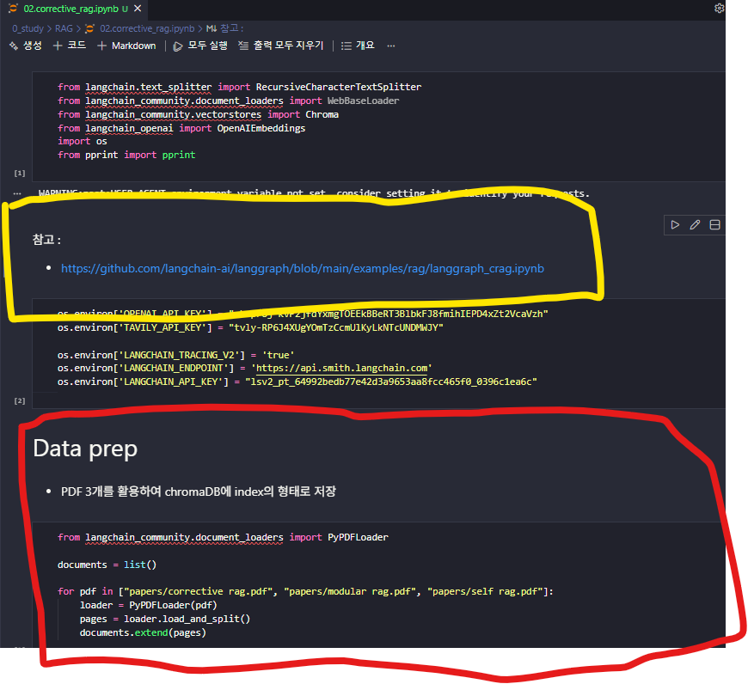Viewport: 748px width, 684px height.
Task: Click PyPDFLoader in the import statement
Action: point(358,537)
